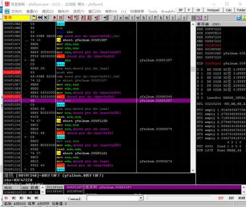This screenshot has width=246, height=207.
Task: Click the Step over icon
Action: point(76,18)
